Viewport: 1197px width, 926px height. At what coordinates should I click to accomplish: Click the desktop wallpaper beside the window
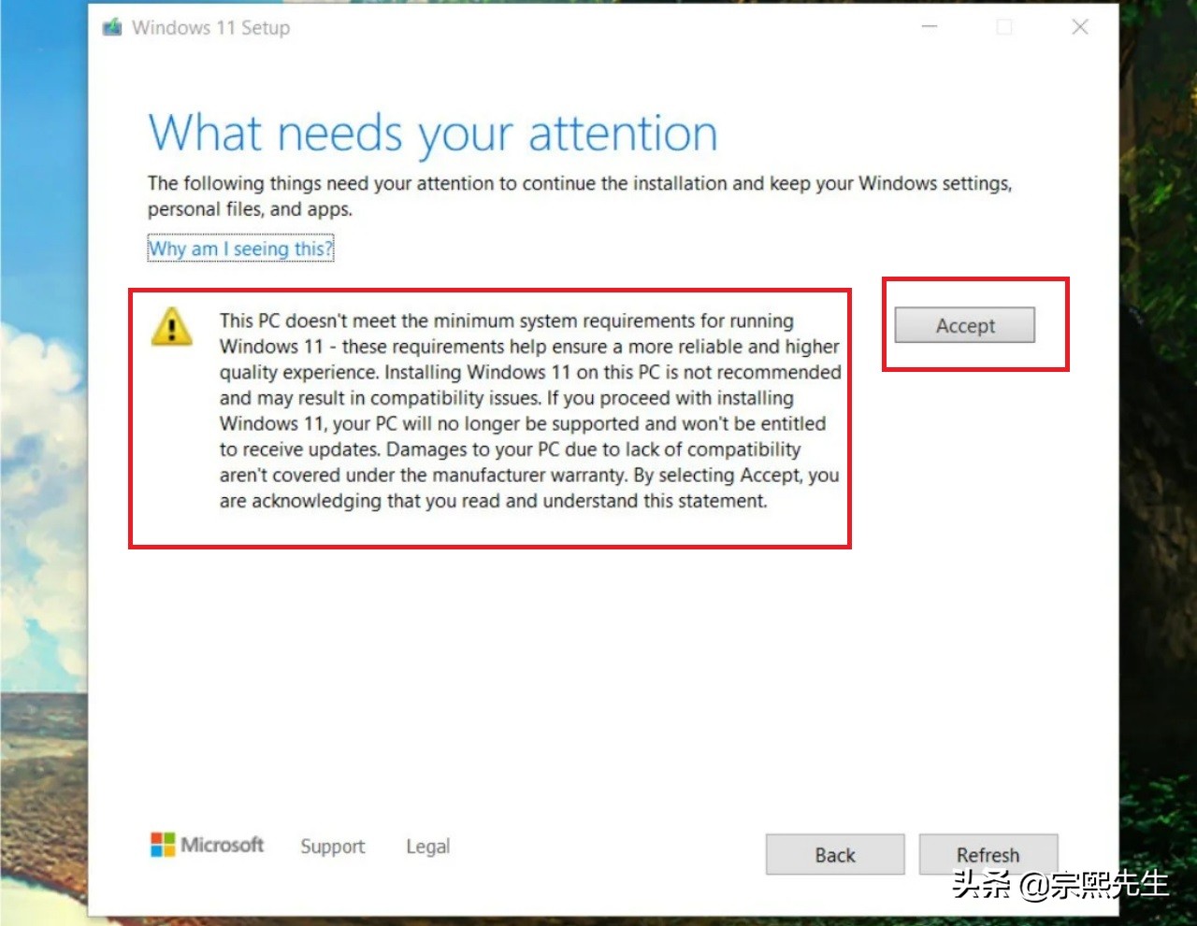click(x=42, y=467)
